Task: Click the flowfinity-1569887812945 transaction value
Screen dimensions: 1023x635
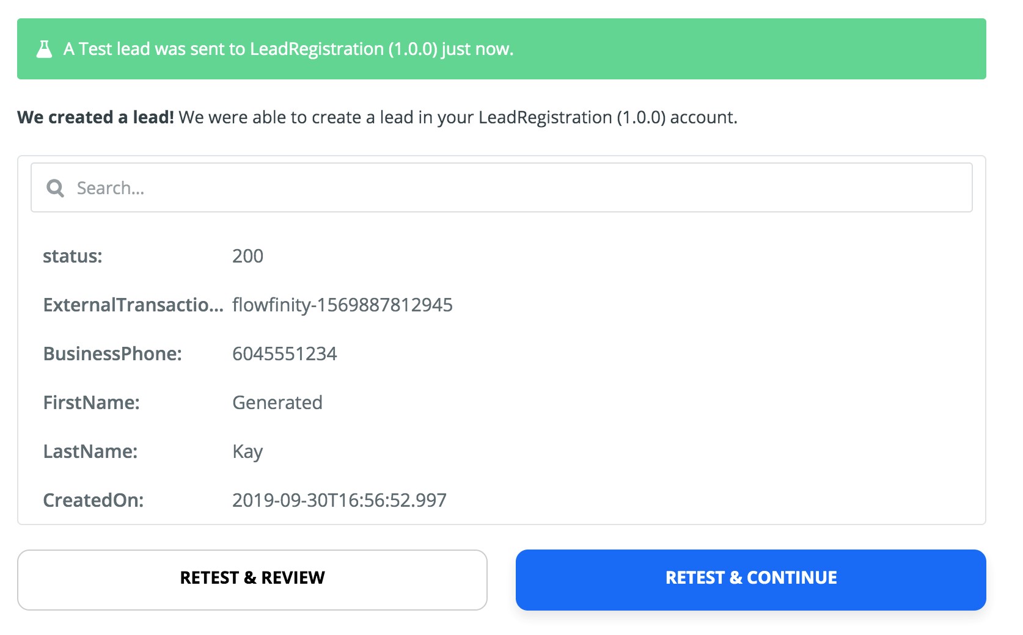Action: 342,305
